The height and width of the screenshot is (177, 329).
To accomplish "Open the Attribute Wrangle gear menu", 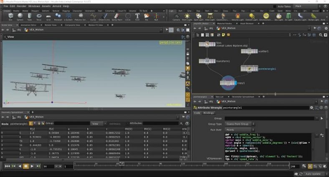I will click(x=311, y=107).
